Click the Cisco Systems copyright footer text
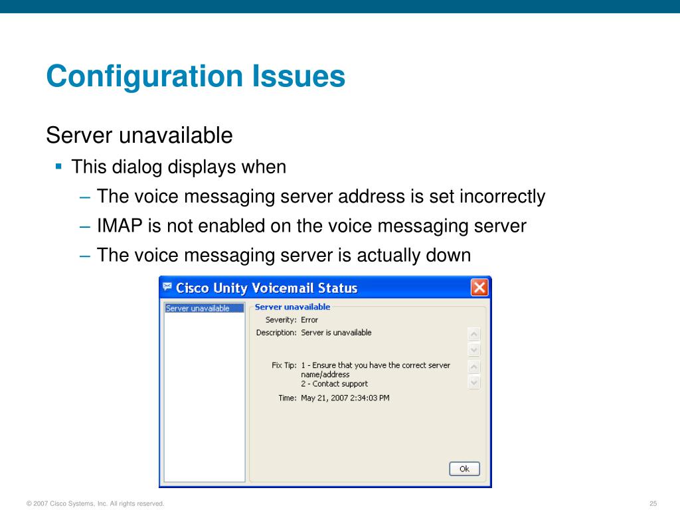The image size is (680, 510). pos(96,503)
